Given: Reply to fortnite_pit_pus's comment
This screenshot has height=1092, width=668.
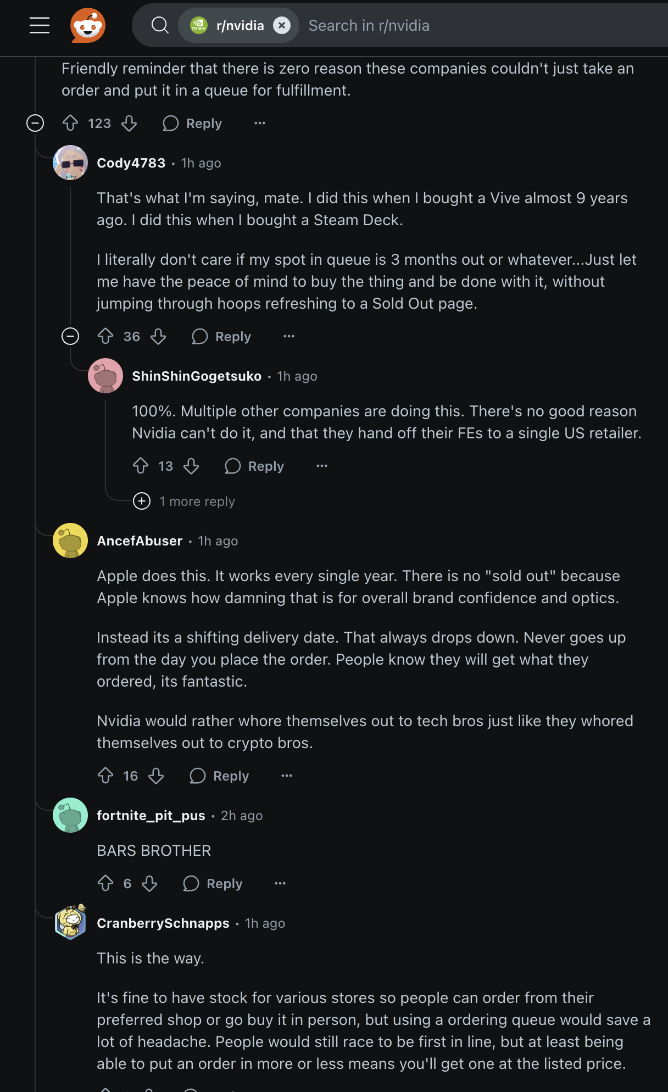Looking at the screenshot, I should (x=213, y=883).
